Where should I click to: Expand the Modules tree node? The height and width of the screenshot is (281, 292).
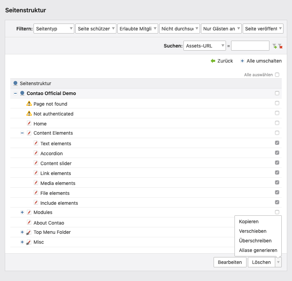(x=22, y=212)
